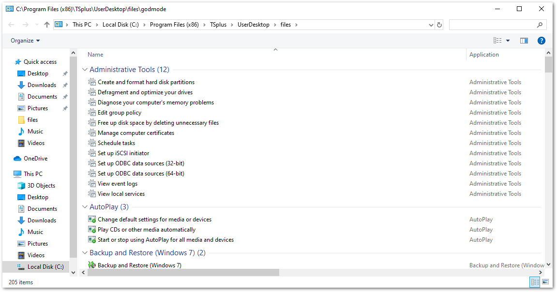557x292 pixels.
Task: Open Schedule tasks
Action: [117, 143]
